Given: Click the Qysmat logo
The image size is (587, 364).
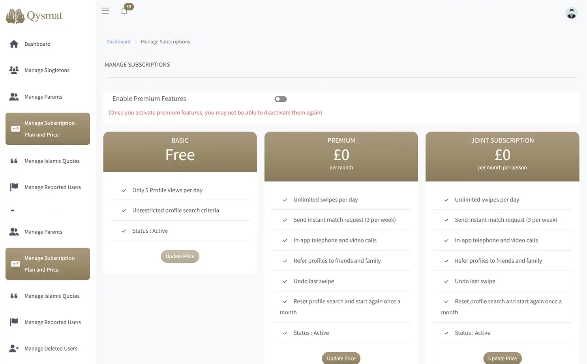Looking at the screenshot, I should tap(34, 15).
